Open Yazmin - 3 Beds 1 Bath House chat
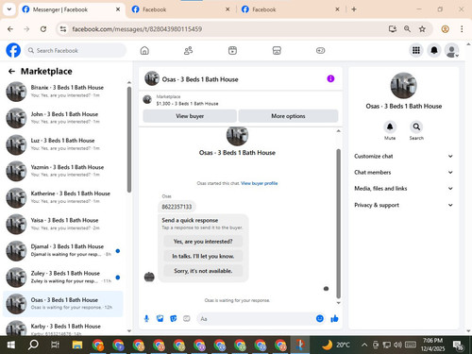 [x=63, y=171]
